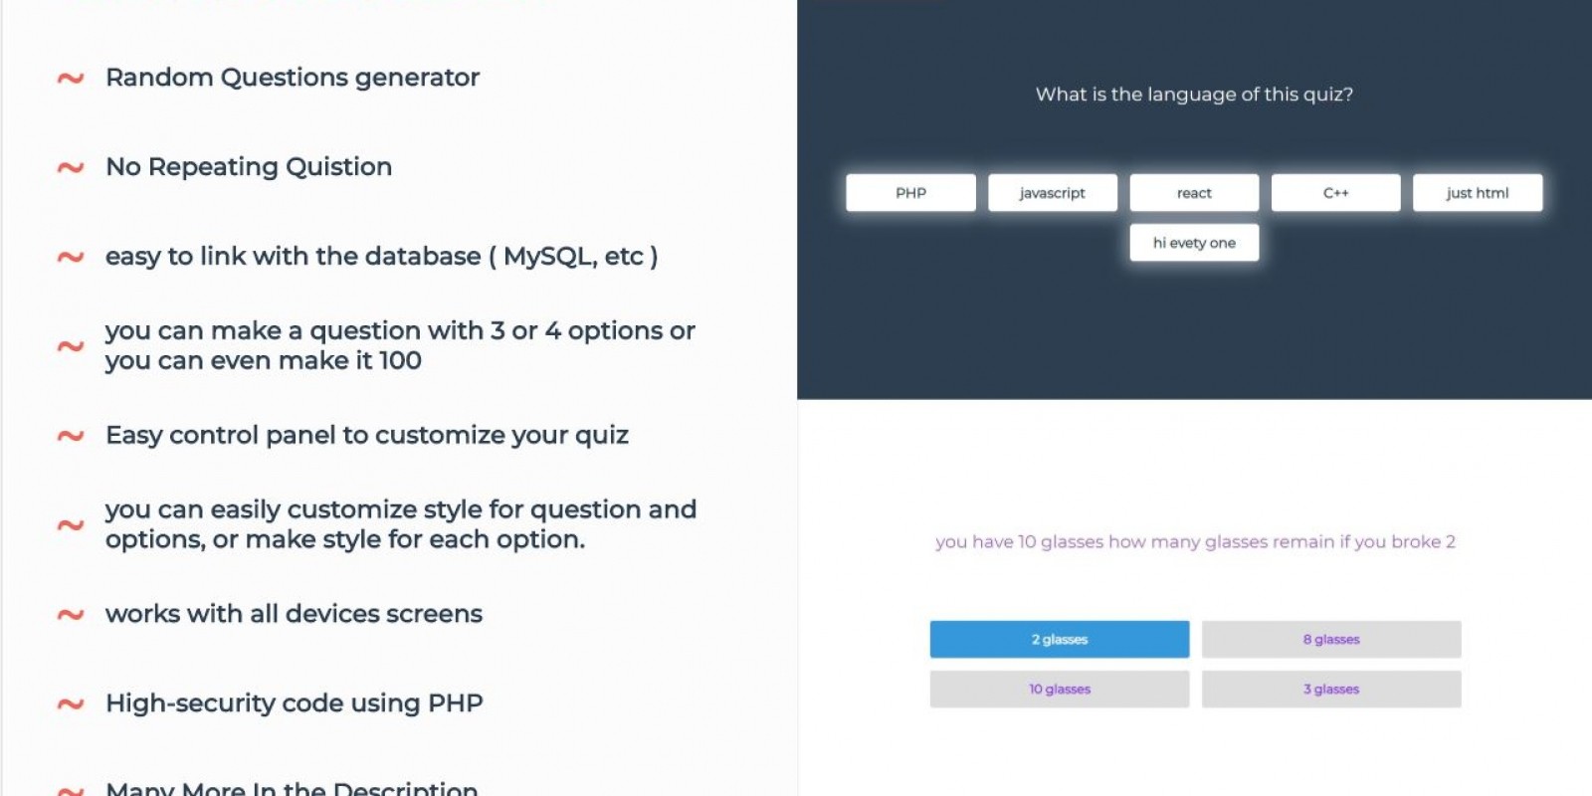This screenshot has width=1592, height=796.
Task: Click the tilde bullet beside Easy control panel
Action: click(70, 436)
